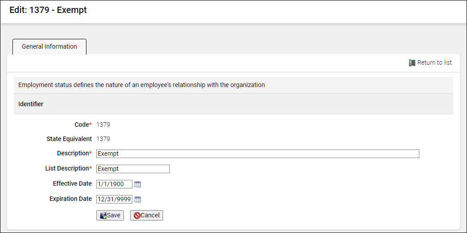The image size is (467, 233).
Task: Click the Employment status explanation text
Action: pos(142,85)
